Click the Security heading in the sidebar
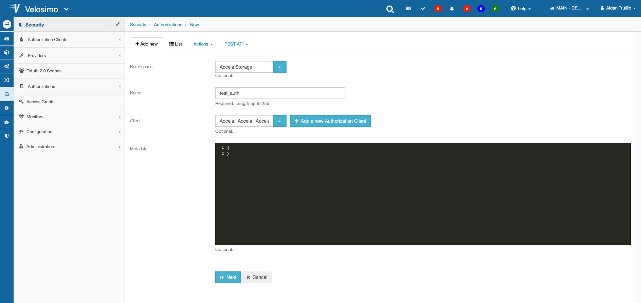The height and width of the screenshot is (303, 641). point(35,25)
